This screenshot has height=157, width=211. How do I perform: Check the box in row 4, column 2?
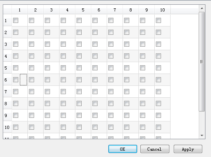coord(31,56)
